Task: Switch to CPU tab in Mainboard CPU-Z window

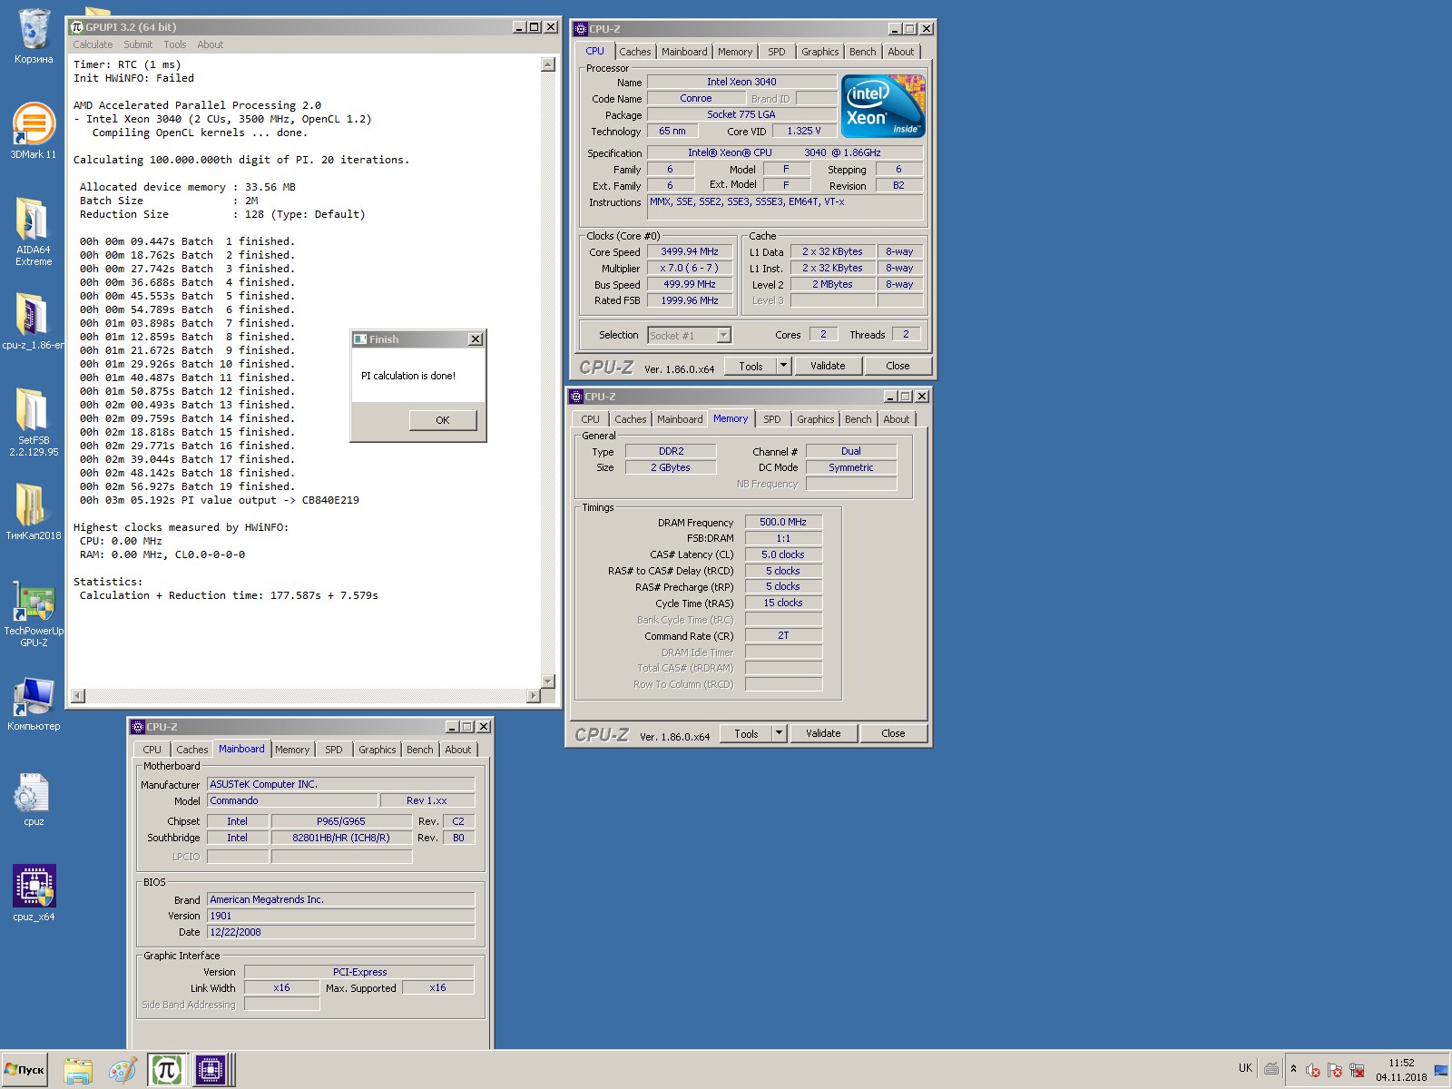Action: (152, 750)
